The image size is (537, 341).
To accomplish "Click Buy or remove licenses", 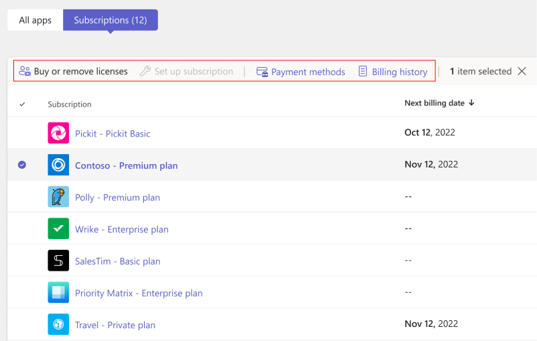I will pyautogui.click(x=74, y=72).
